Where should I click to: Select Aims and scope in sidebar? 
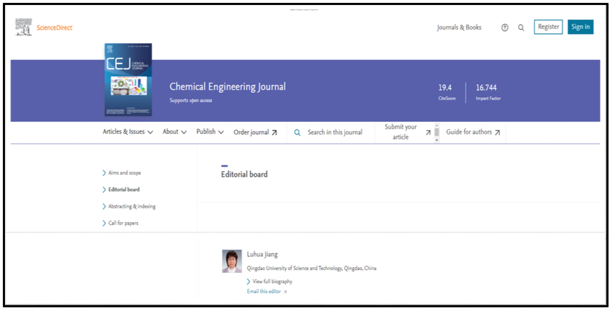click(x=124, y=173)
